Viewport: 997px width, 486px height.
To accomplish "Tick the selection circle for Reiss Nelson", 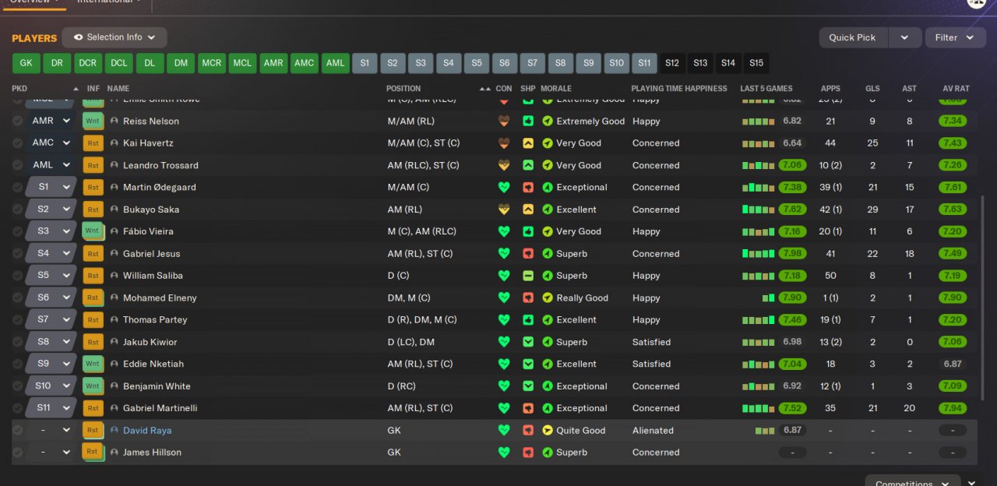I will [x=18, y=121].
